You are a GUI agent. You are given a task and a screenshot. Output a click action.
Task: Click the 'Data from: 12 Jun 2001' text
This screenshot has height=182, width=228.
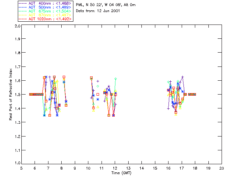coord(98,11)
